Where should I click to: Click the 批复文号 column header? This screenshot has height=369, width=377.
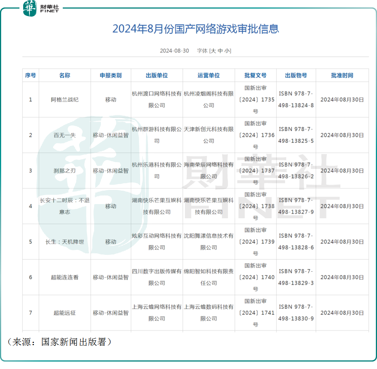tap(255, 75)
